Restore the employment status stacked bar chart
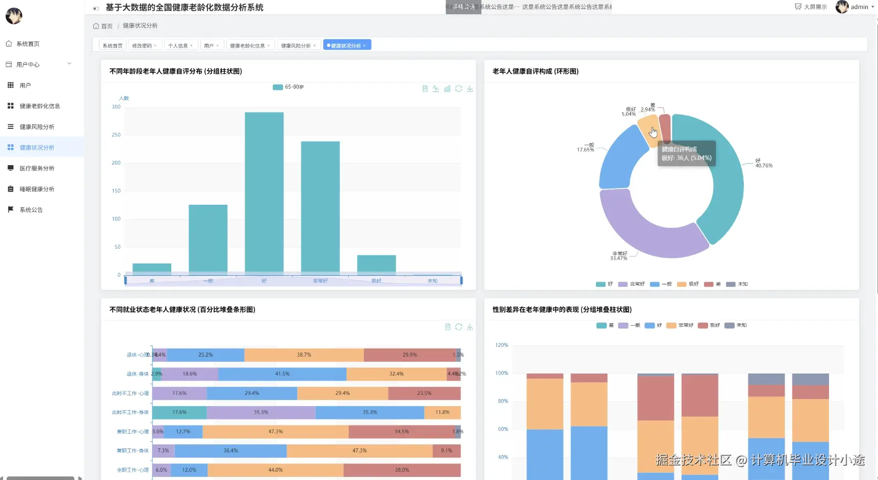The height and width of the screenshot is (480, 878). coord(458,327)
